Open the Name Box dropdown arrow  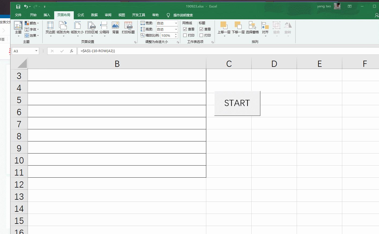pos(36,51)
